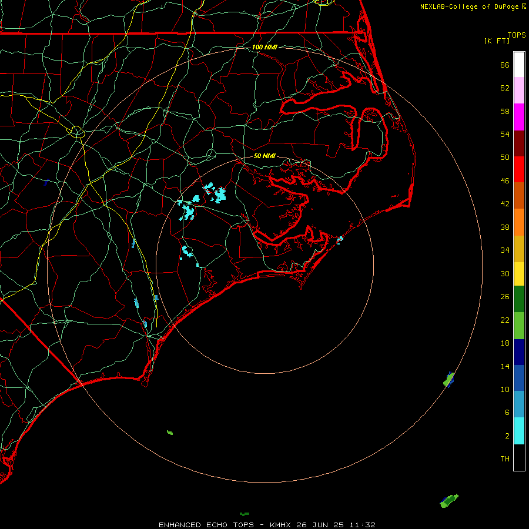Screen dimensions: 529x529
Task: Click the 10 value on the legend
Action: 505,390
